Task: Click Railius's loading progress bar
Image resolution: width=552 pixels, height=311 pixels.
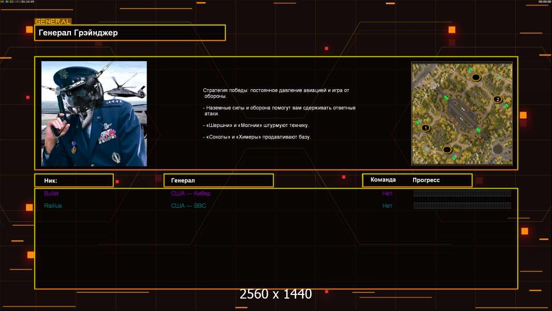Action: pyautogui.click(x=462, y=206)
